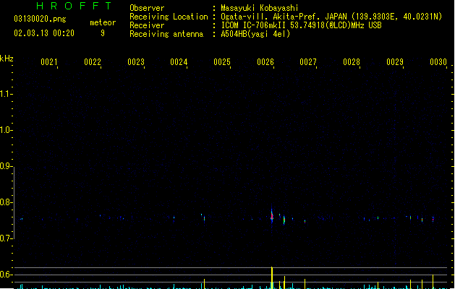Image resolution: width=455 pixels, height=289 pixels.
Task: Click the Receiving Location label
Action: click(x=169, y=17)
